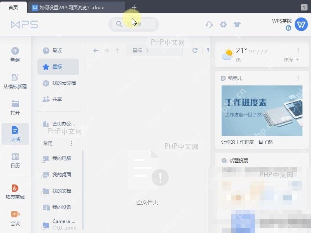Select 文档 in left sidebar

15,134
